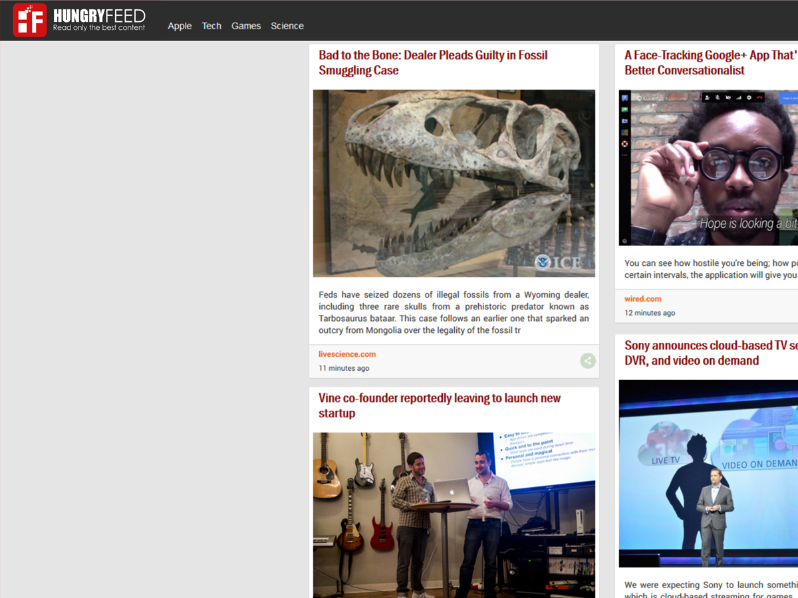Visit livescience.com source link
The image size is (798, 598).
[347, 354]
